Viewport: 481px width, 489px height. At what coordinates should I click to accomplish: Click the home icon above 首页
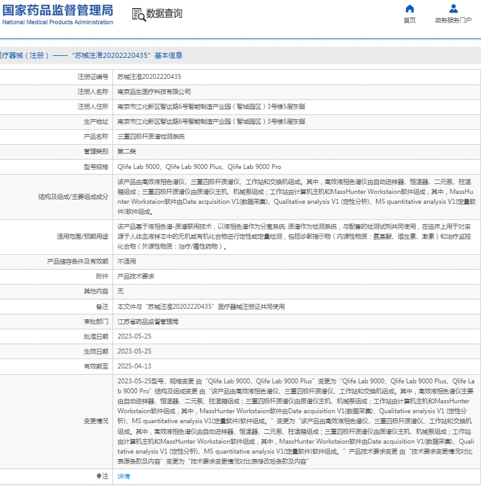pos(410,9)
